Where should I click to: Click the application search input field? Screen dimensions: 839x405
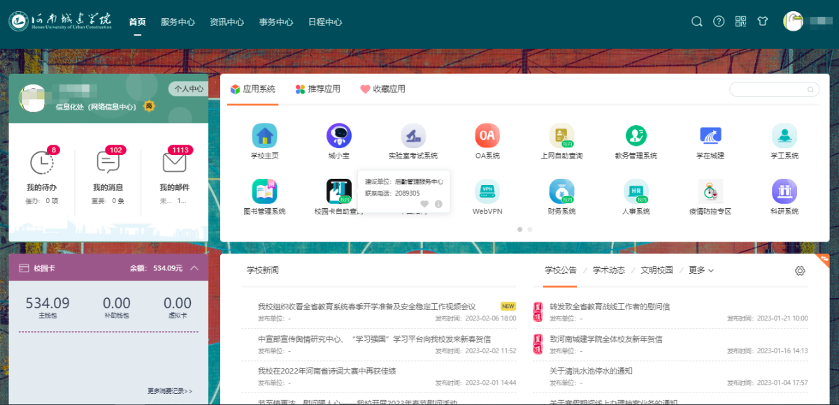pyautogui.click(x=774, y=89)
